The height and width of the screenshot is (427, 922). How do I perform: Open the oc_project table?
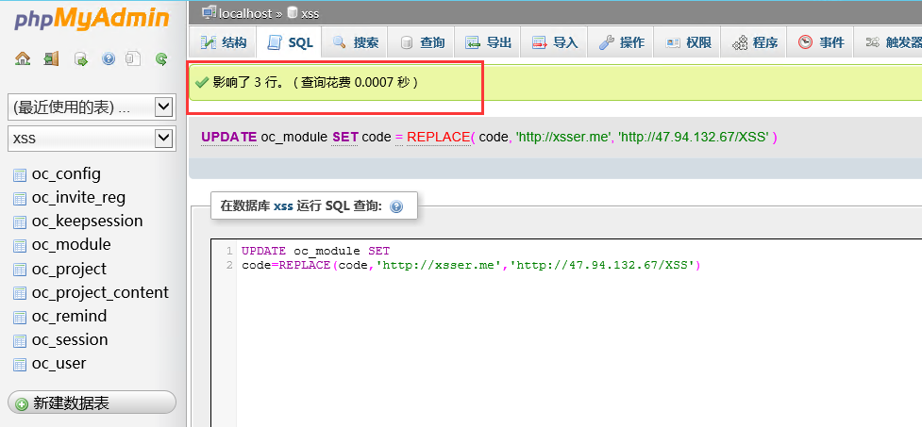pyautogui.click(x=69, y=270)
